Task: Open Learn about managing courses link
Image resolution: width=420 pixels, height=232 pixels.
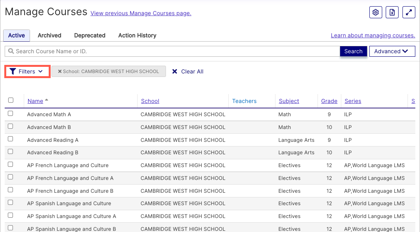Action: tap(373, 35)
